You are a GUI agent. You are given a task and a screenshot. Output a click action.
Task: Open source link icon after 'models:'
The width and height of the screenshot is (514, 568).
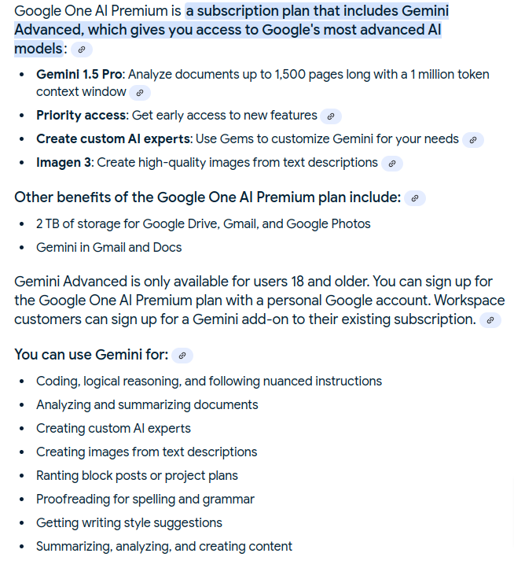82,50
